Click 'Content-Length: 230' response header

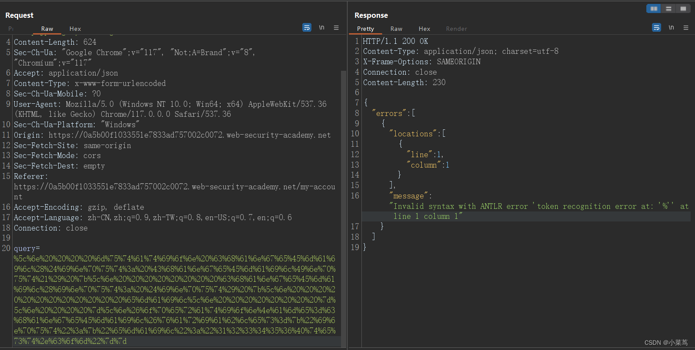404,83
